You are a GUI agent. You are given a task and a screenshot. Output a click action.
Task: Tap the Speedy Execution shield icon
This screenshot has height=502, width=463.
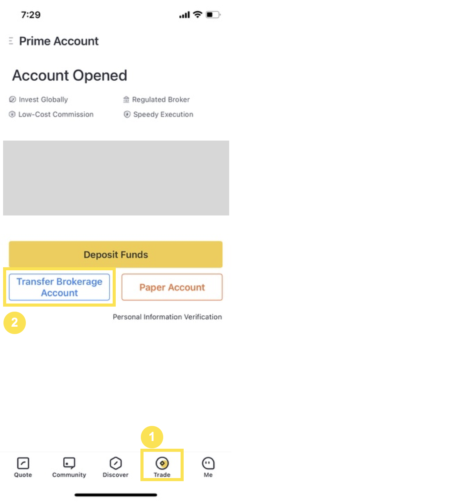(127, 115)
